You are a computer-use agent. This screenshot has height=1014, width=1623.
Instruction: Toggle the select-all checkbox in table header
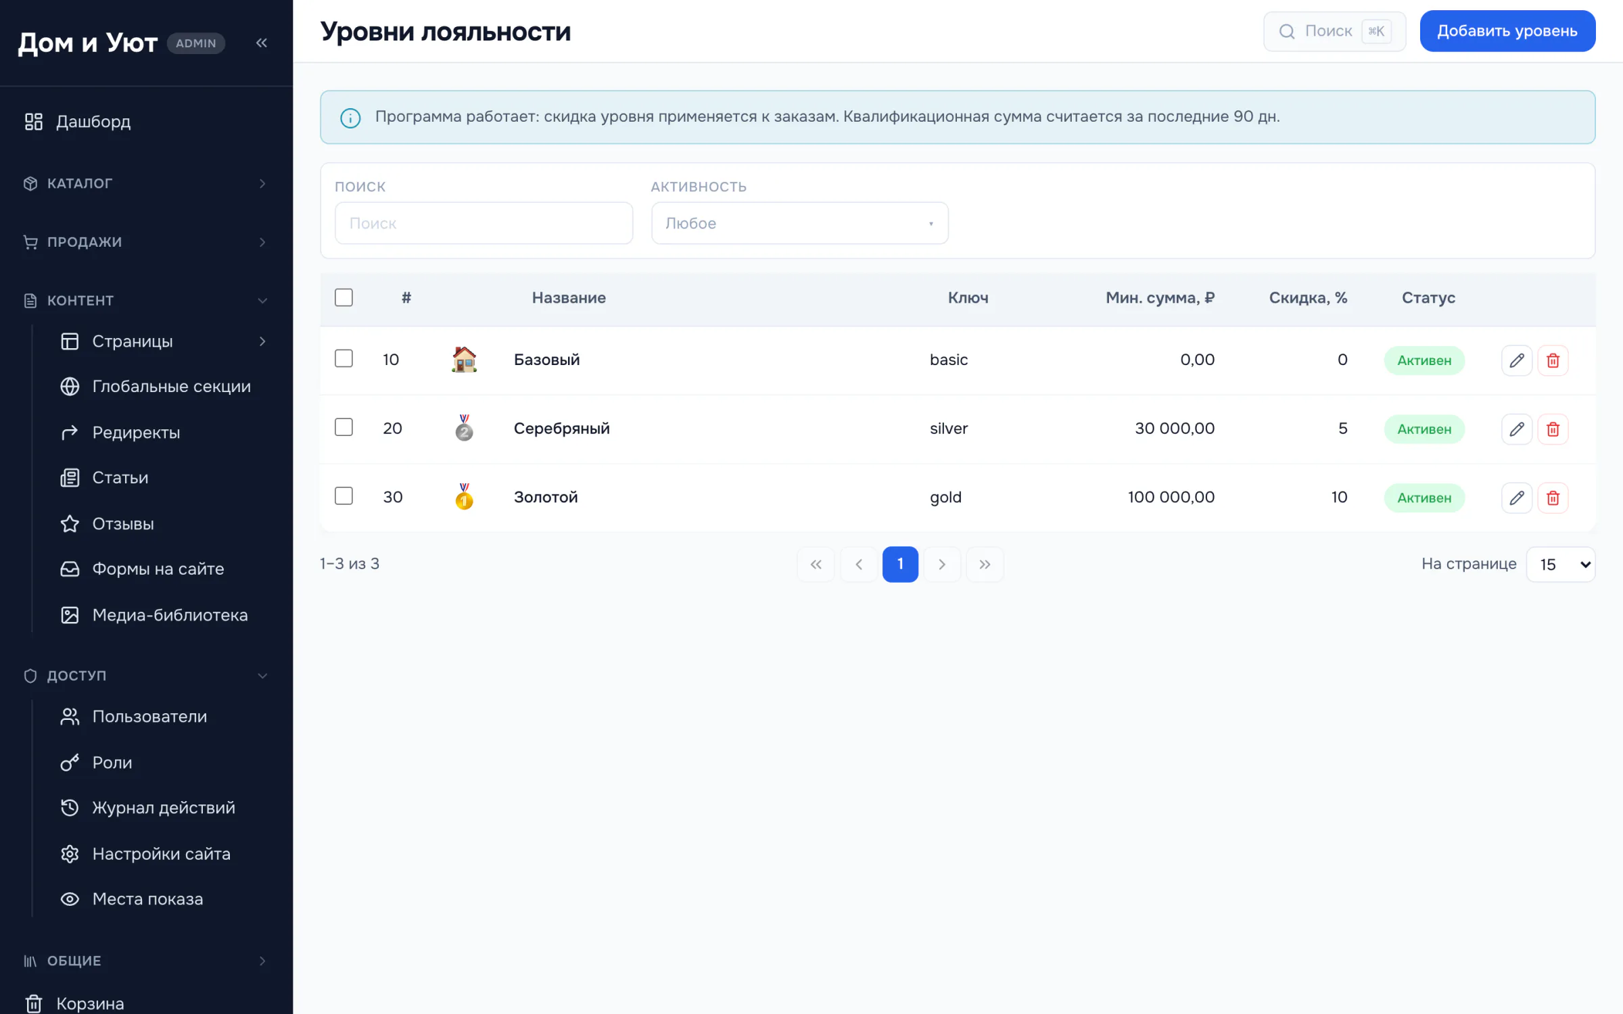click(x=344, y=297)
